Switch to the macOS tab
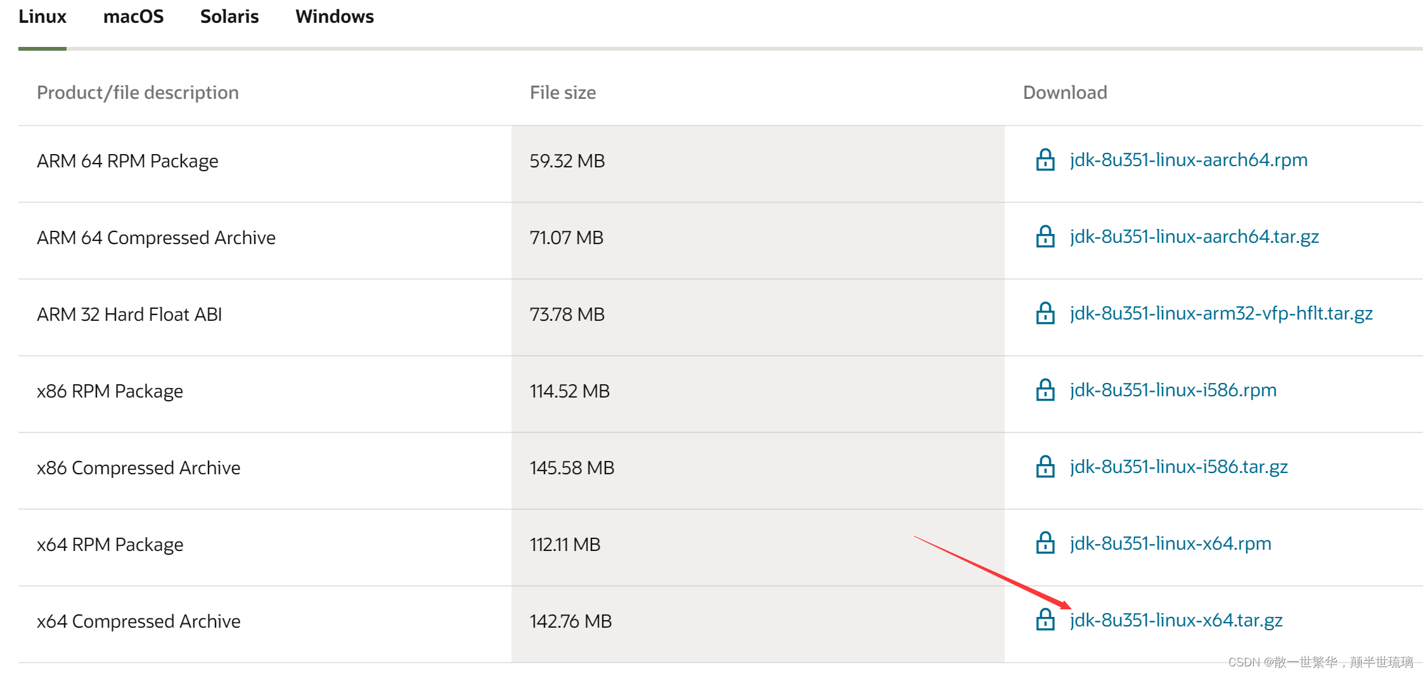 coord(133,16)
